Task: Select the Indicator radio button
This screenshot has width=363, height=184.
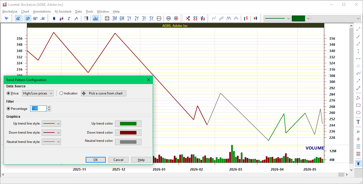Action: 61,93
